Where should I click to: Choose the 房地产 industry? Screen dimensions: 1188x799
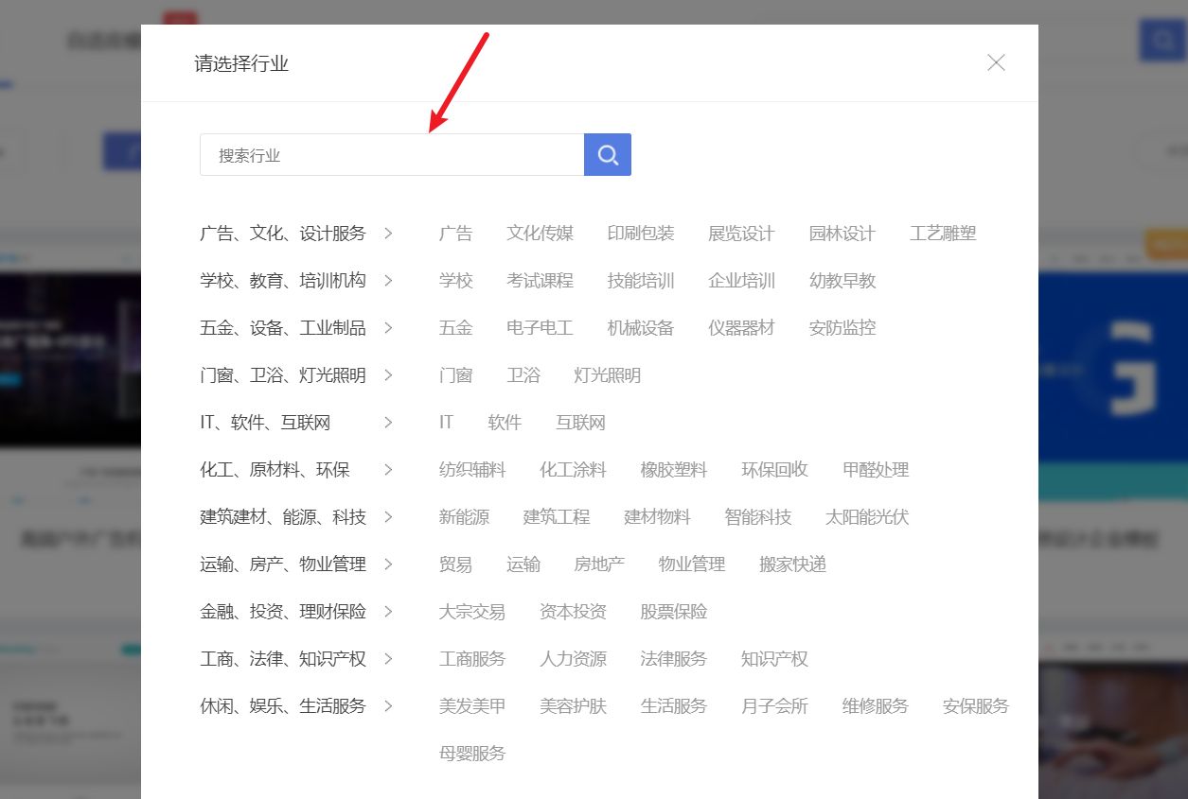tap(599, 565)
